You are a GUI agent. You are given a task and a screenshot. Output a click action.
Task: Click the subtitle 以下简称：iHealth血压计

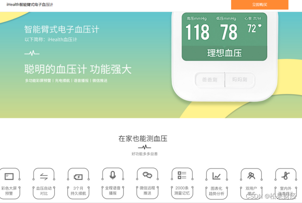click(51, 40)
